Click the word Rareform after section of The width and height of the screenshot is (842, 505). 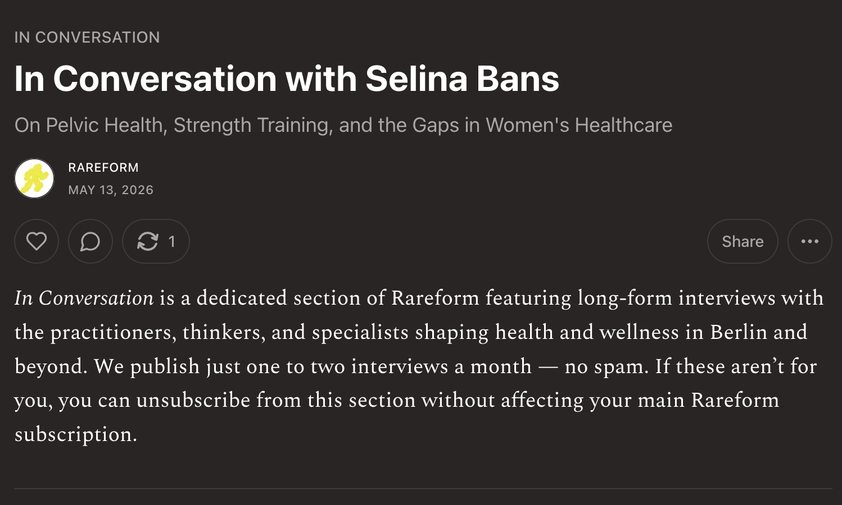tap(435, 298)
